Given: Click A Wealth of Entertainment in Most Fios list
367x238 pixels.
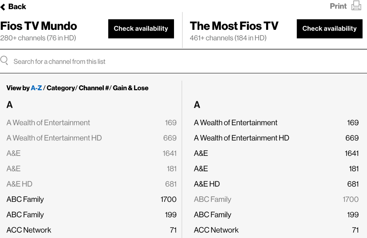Looking at the screenshot, I should click(x=236, y=123).
